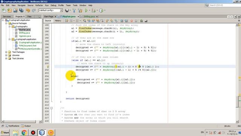The width and height of the screenshot is (241, 136).
Task: Expand the Test Libraries node
Action: [6, 59]
